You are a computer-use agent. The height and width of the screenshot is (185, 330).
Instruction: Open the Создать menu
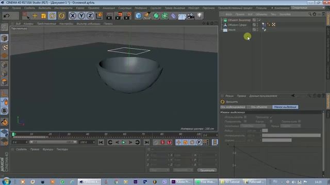(x=29, y=8)
